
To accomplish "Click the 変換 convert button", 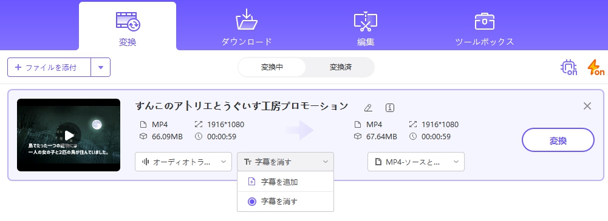I will pos(558,140).
